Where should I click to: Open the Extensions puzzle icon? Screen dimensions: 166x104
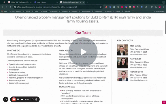tap(146, 7)
